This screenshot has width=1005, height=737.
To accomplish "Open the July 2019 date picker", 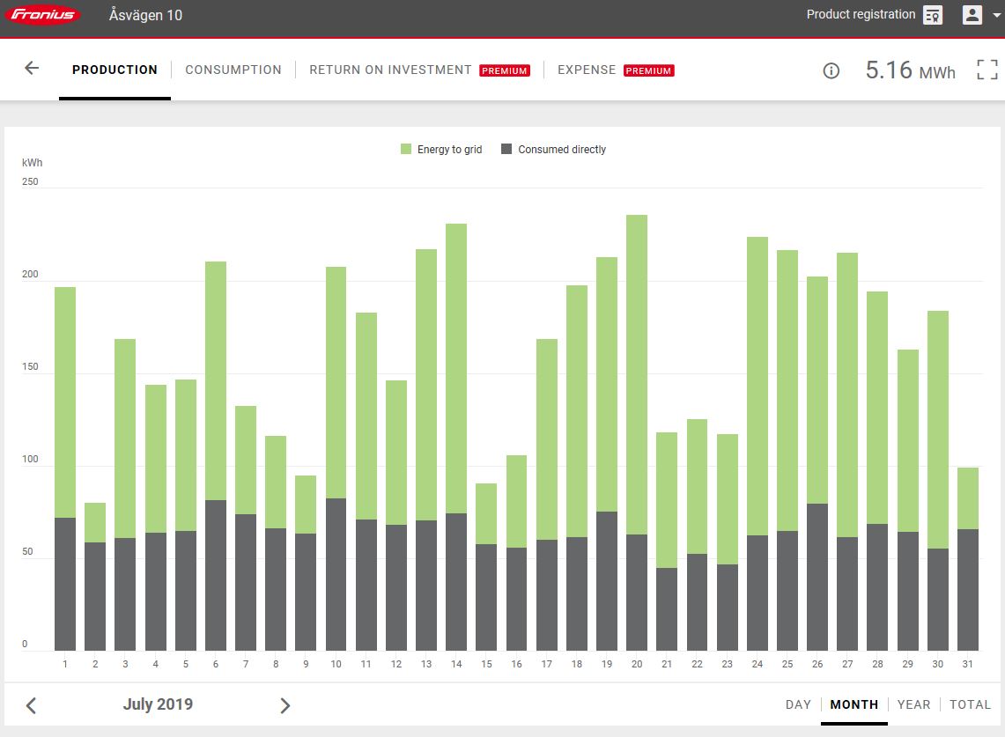I will (x=158, y=704).
